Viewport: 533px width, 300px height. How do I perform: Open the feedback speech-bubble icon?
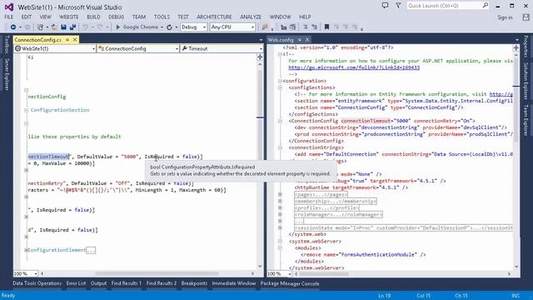coord(385,6)
